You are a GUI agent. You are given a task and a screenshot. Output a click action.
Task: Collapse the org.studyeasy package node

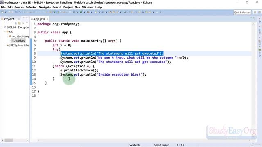[x=7, y=36]
